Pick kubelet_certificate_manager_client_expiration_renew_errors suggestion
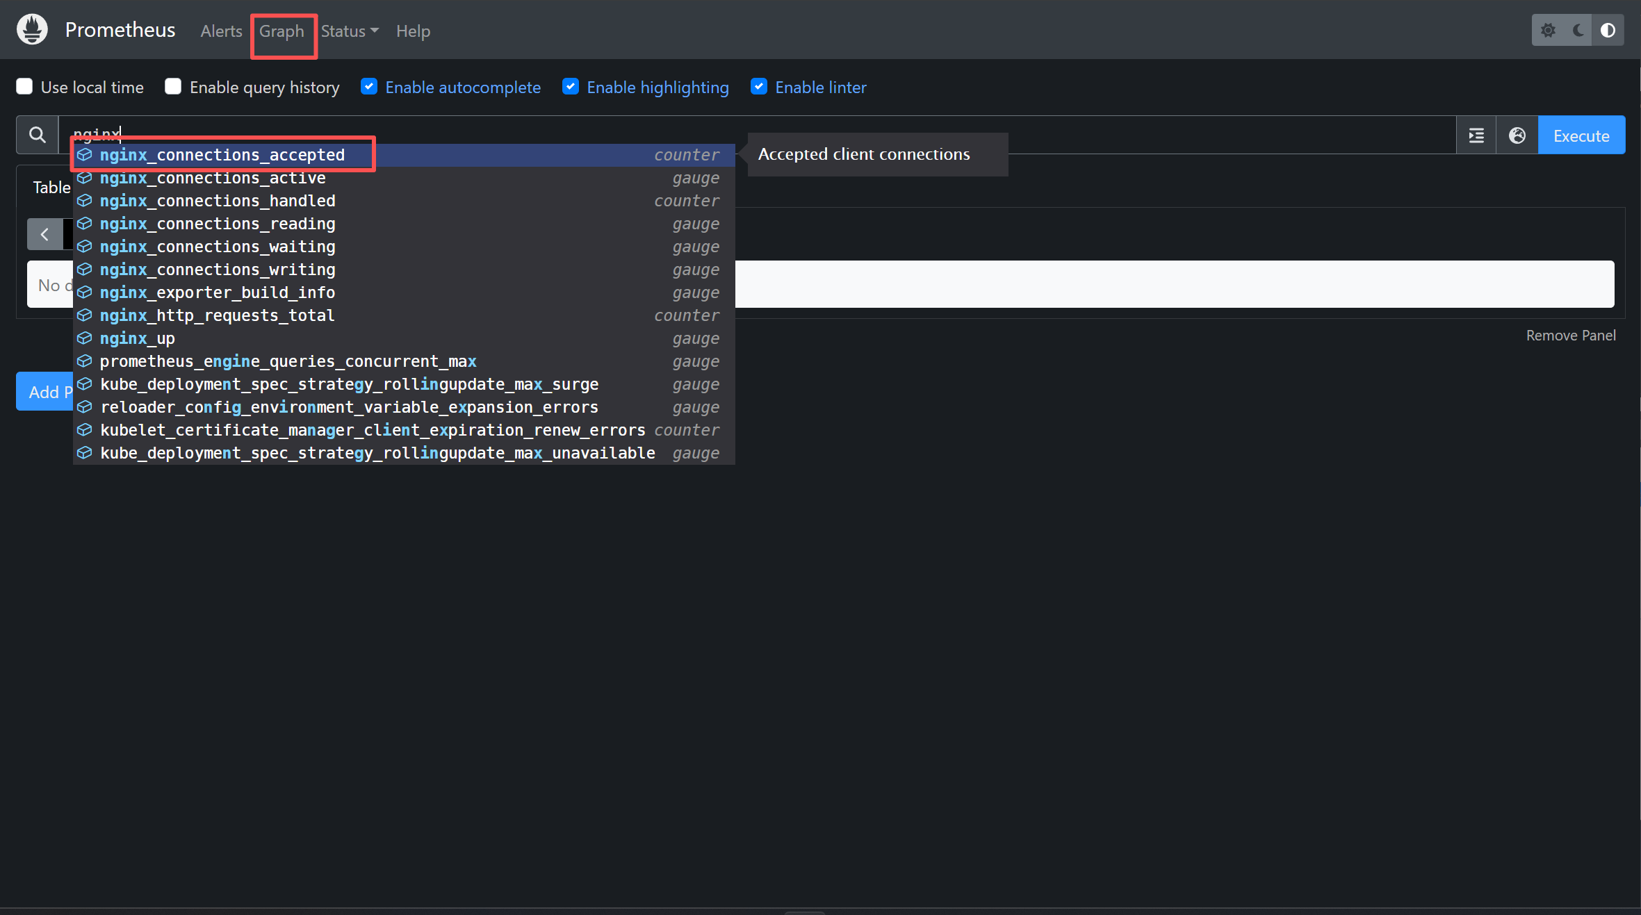Image resolution: width=1641 pixels, height=915 pixels. pos(404,430)
